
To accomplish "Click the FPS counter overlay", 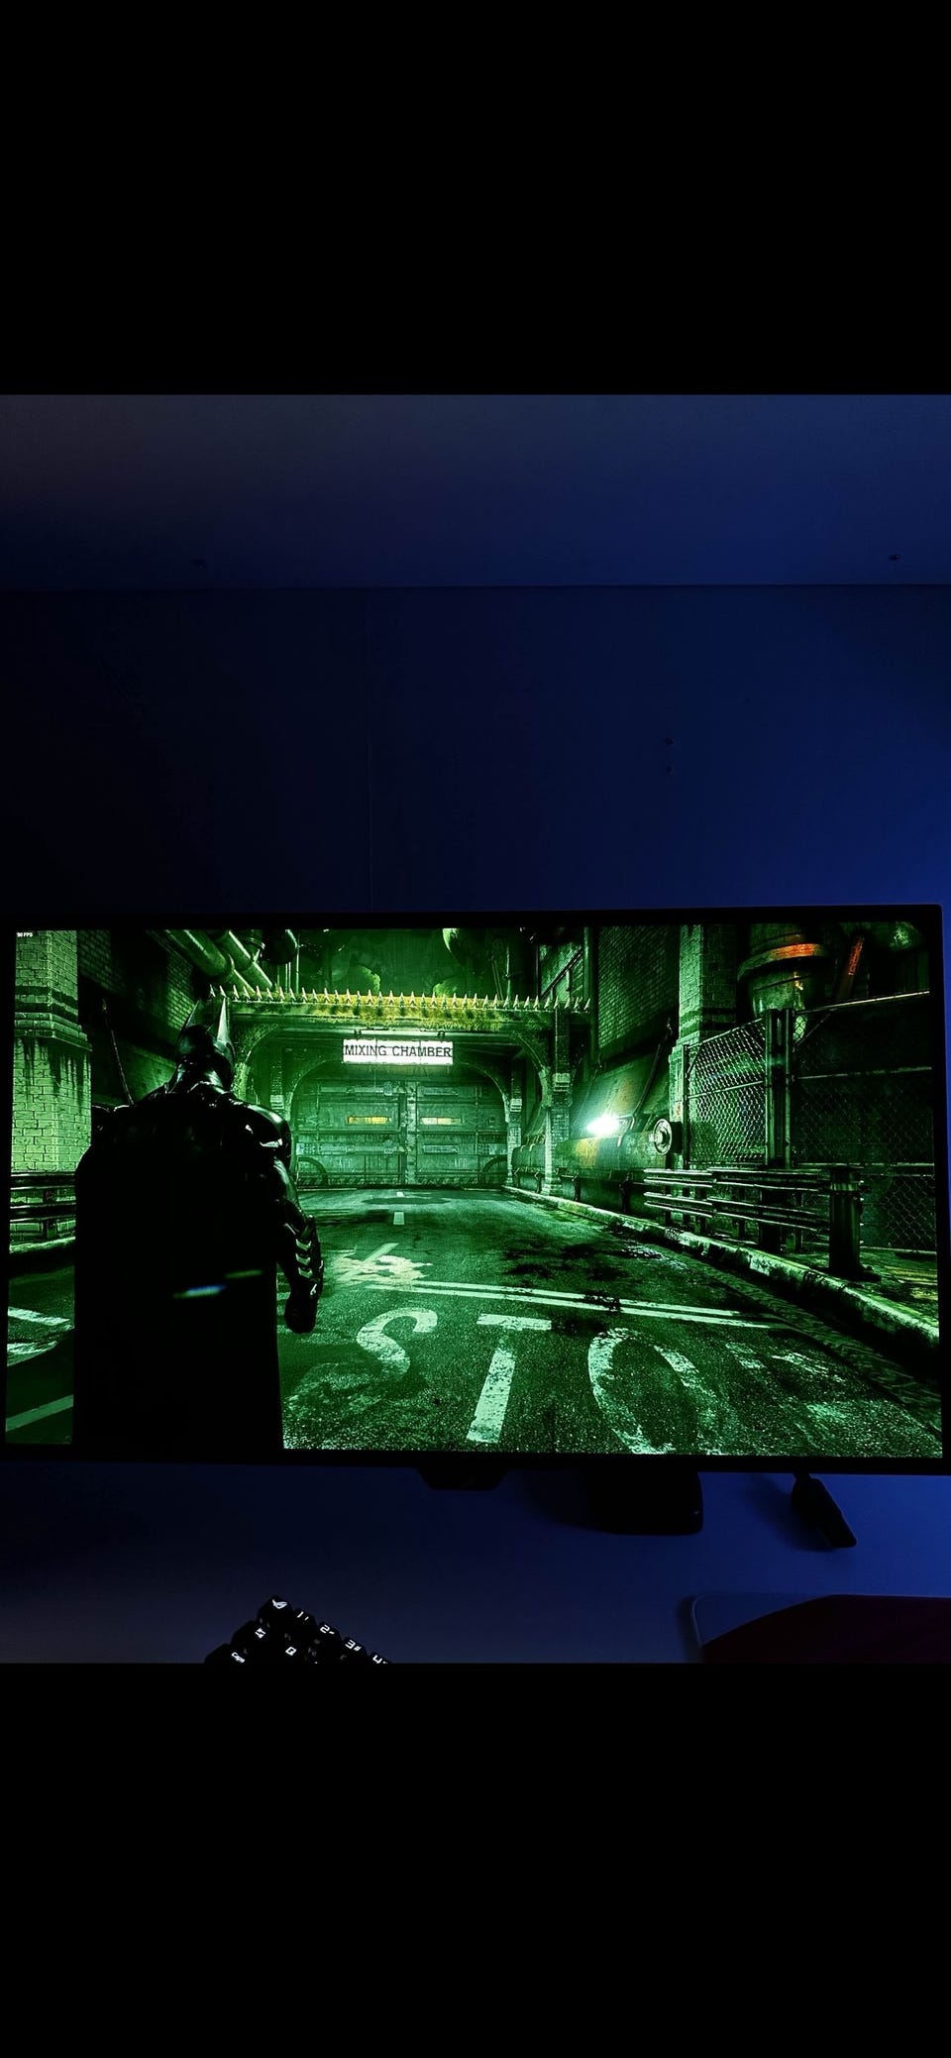I will point(25,934).
